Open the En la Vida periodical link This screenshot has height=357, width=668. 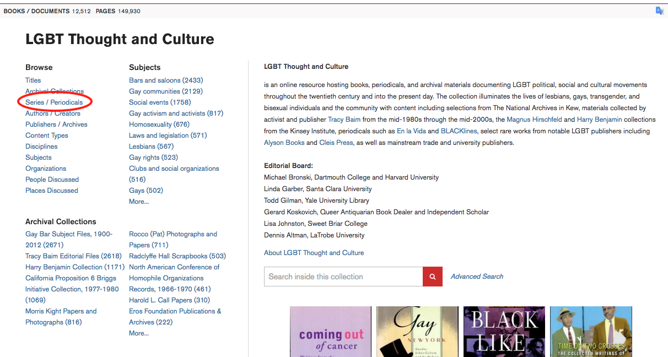click(412, 131)
